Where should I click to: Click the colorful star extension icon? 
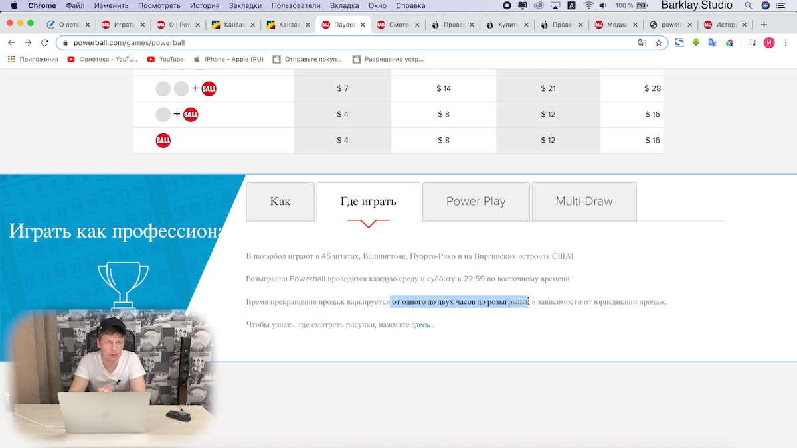pos(729,42)
